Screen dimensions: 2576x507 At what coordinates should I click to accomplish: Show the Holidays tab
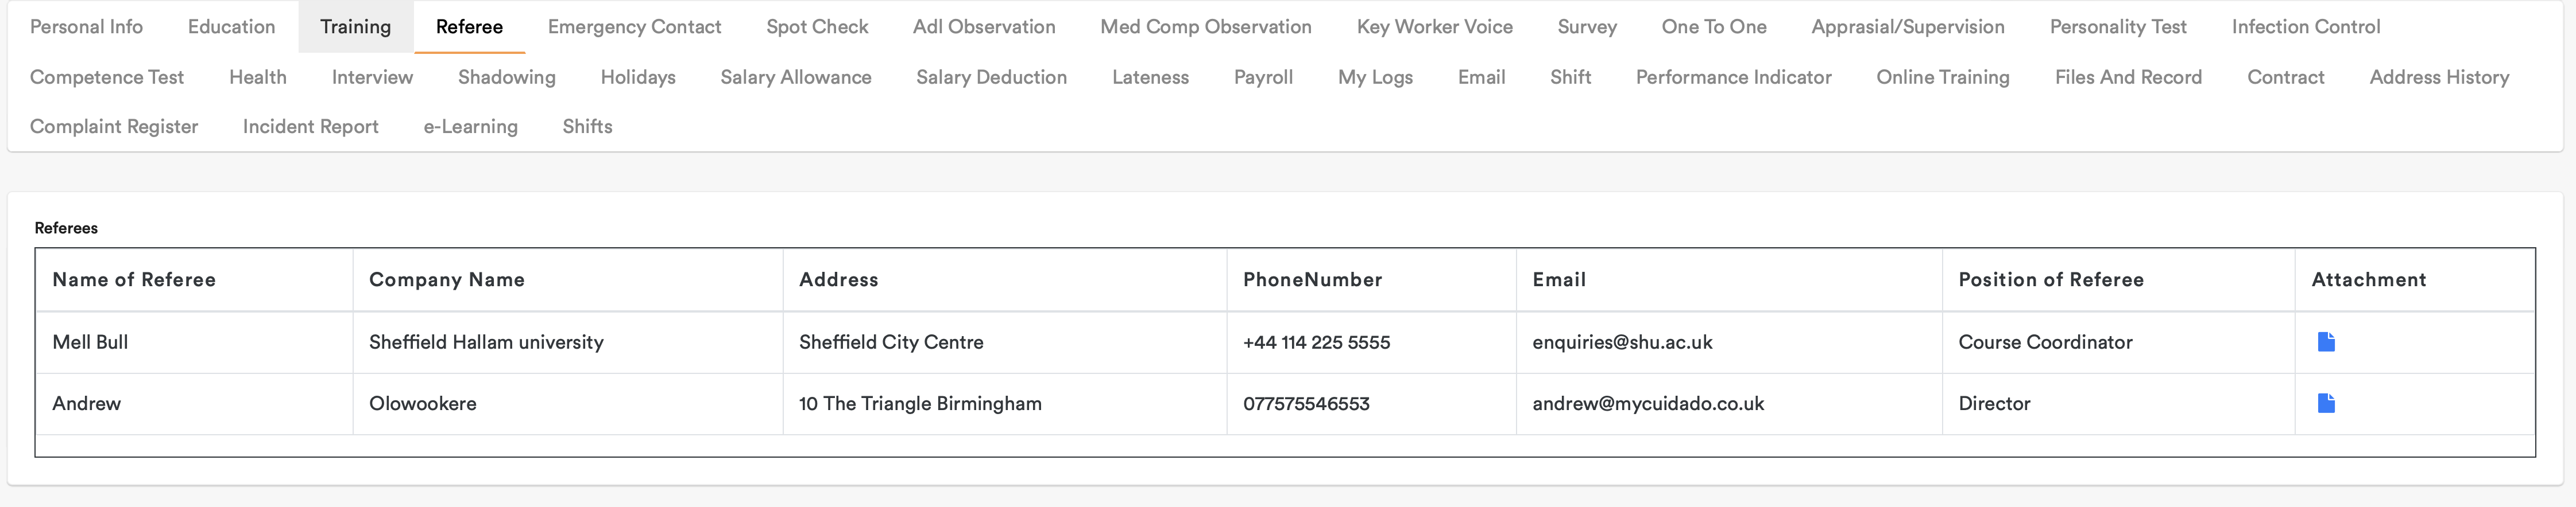click(638, 77)
